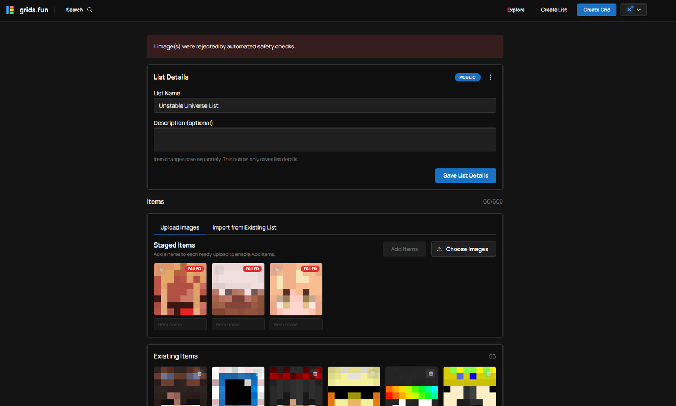Click FAILED badge on peach-pink face
This screenshot has height=406, width=676.
310,269
